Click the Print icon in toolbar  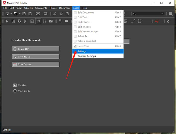45,14
